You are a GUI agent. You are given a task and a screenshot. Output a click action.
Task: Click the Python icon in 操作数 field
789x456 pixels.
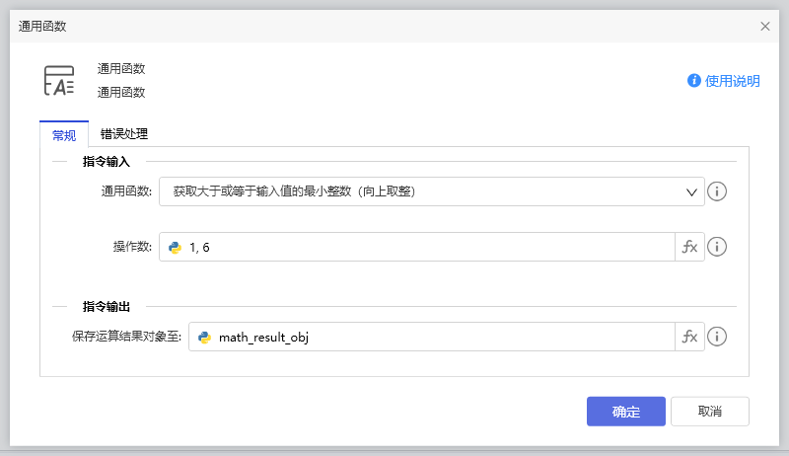pyautogui.click(x=176, y=247)
